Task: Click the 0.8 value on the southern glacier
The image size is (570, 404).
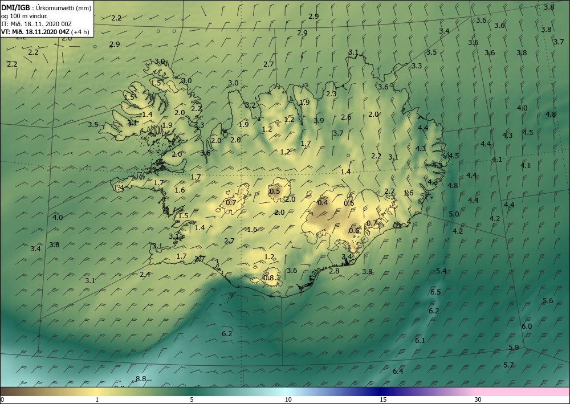Action: [x=268, y=278]
